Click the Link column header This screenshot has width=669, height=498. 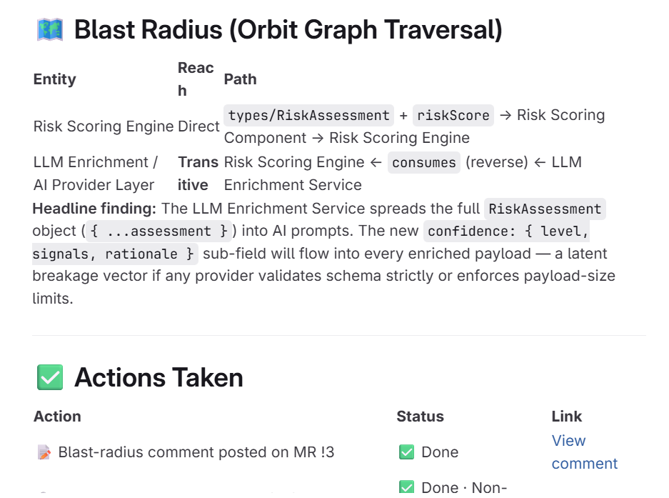[567, 417]
